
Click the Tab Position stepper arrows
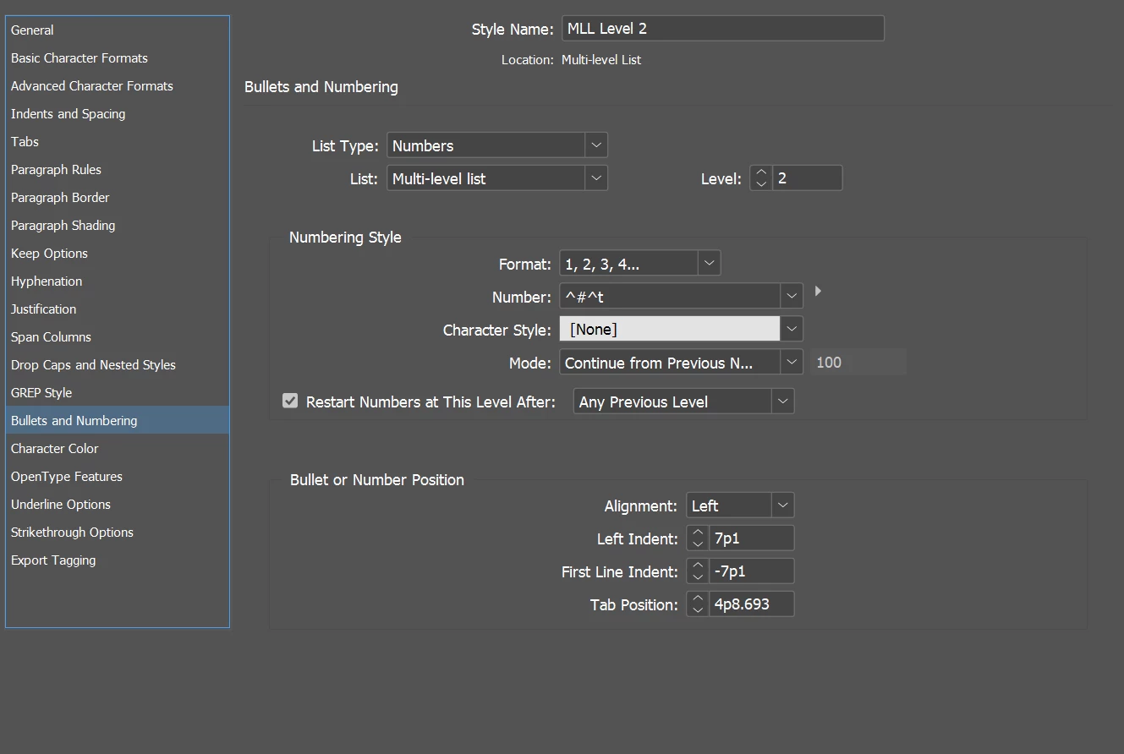[x=697, y=604]
